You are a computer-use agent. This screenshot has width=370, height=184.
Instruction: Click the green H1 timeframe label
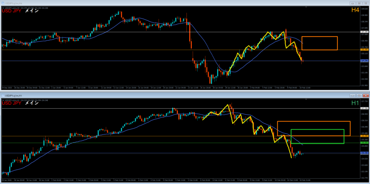coord(355,103)
